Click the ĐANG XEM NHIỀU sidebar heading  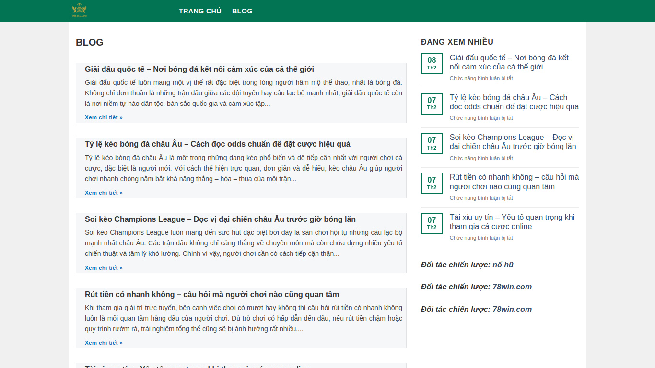[457, 42]
